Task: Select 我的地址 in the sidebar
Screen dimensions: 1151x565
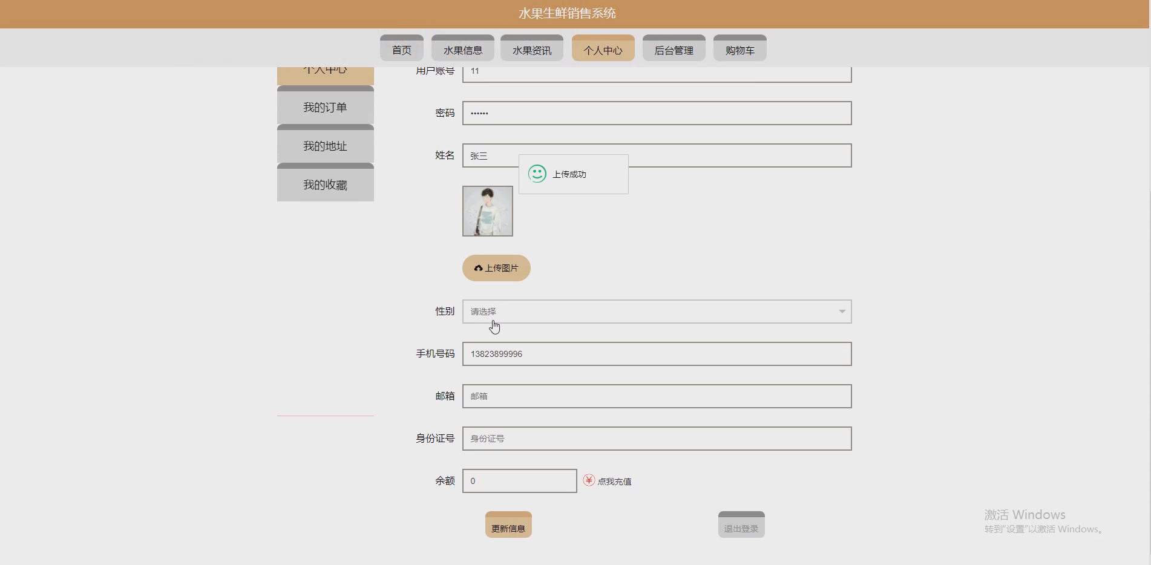Action: [x=325, y=145]
